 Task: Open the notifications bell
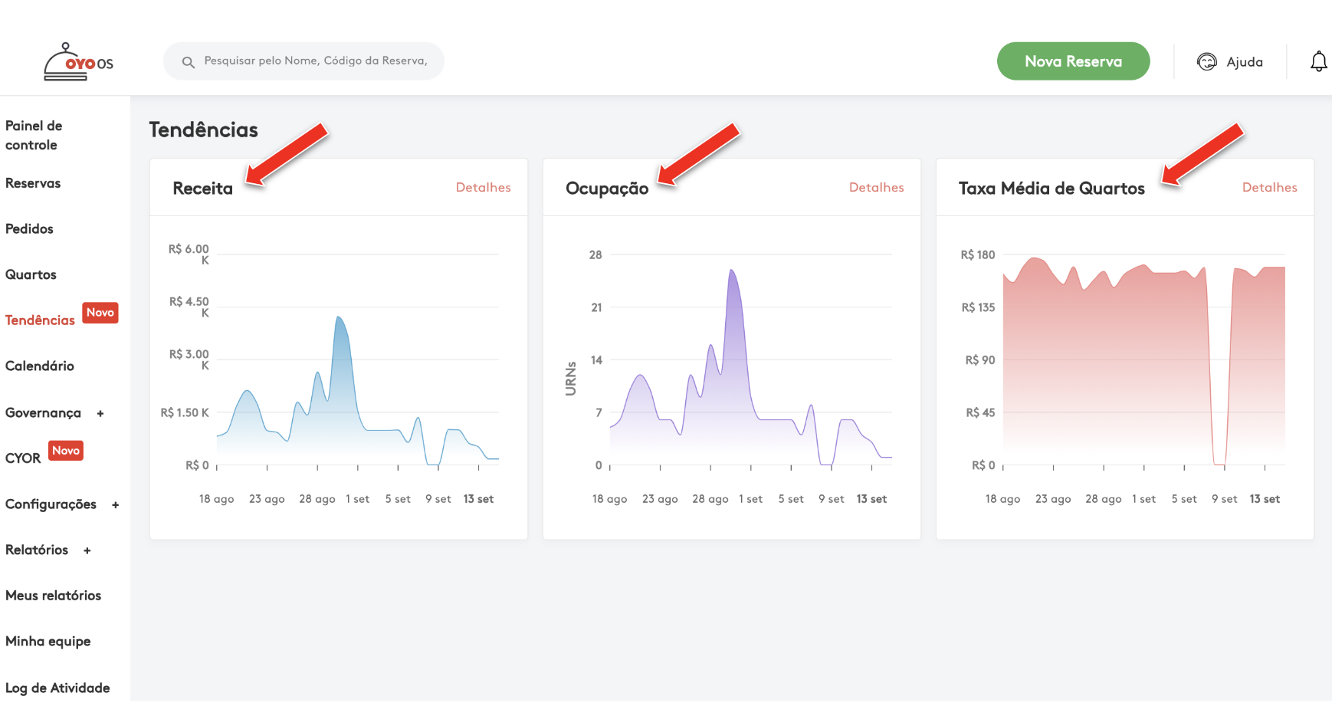click(1318, 61)
